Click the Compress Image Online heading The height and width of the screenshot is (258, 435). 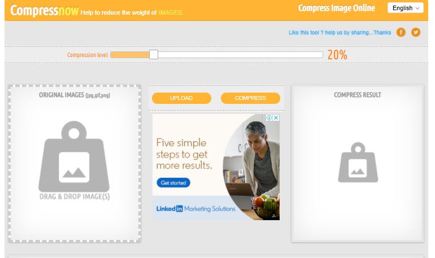(x=337, y=8)
